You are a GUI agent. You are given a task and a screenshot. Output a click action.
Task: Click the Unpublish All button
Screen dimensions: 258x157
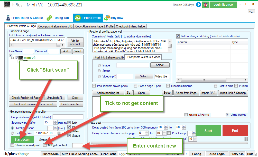click(55, 98)
